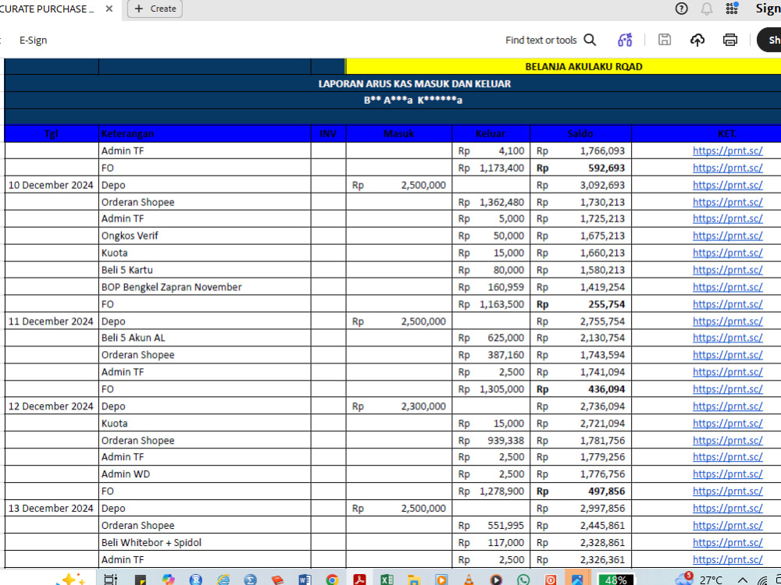Click the Keluar column header
Image resolution: width=781 pixels, height=585 pixels.
pyautogui.click(x=490, y=134)
